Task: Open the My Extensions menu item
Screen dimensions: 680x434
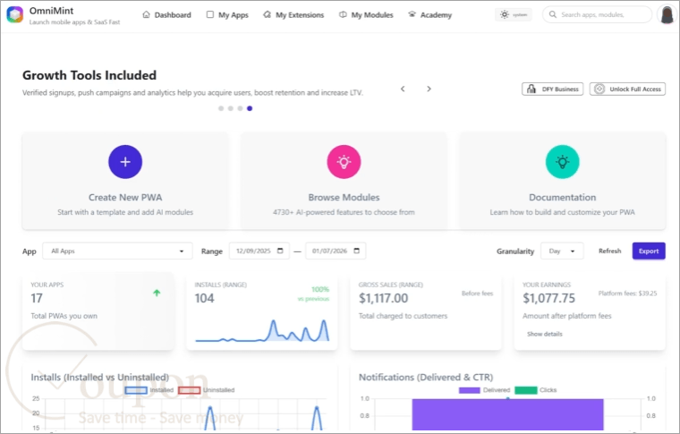Action: click(293, 14)
